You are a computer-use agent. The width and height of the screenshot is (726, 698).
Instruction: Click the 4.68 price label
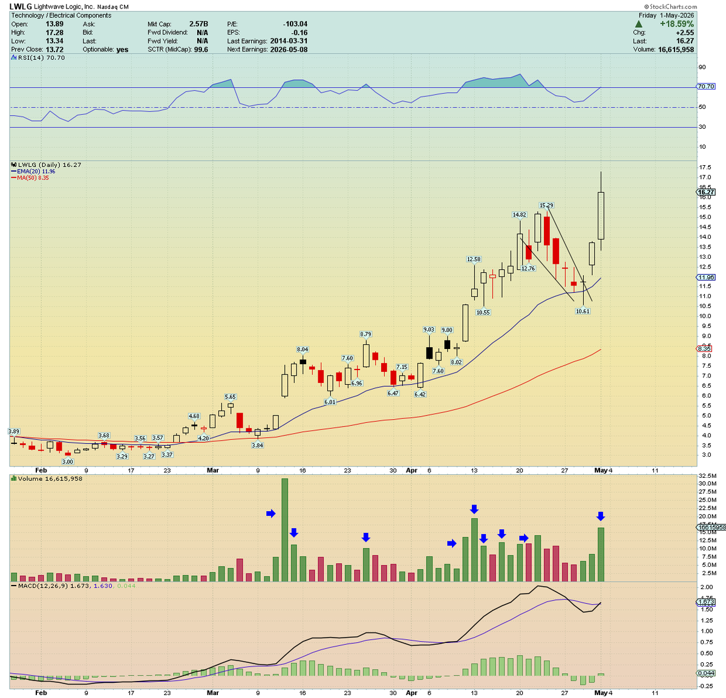click(x=194, y=417)
